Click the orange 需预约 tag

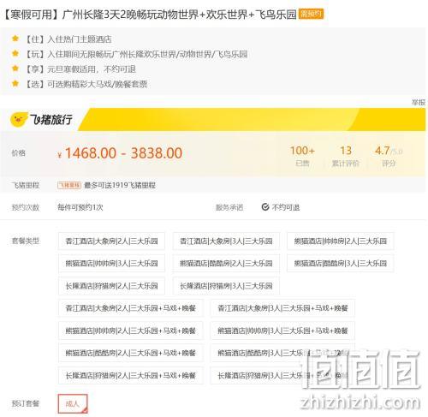311,14
